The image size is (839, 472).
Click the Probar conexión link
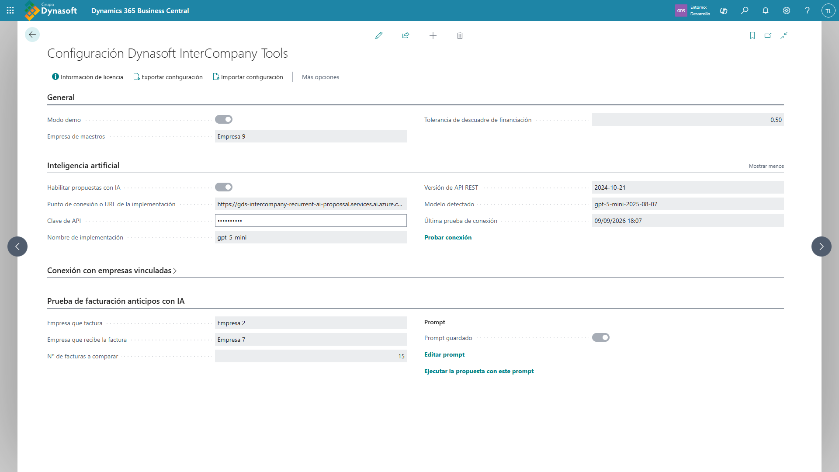click(448, 237)
